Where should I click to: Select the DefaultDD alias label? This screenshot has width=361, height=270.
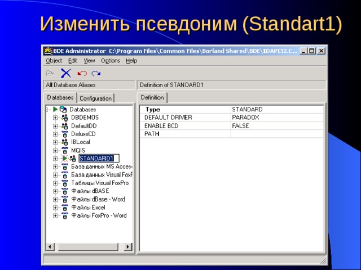pyautogui.click(x=84, y=126)
